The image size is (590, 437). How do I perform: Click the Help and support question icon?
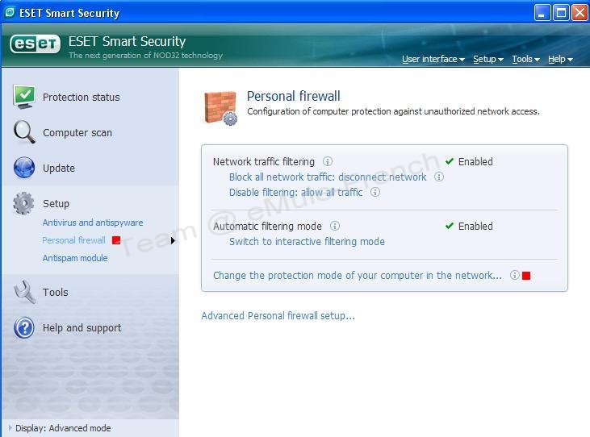24,327
